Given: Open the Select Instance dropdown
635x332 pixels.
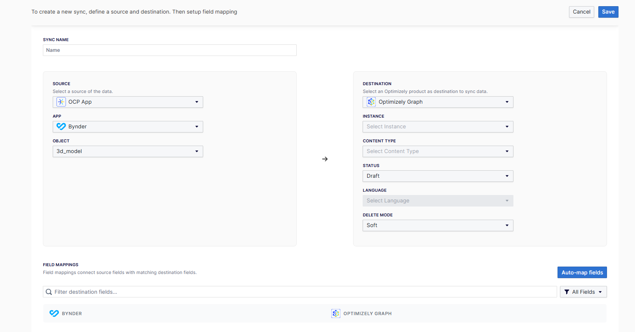Looking at the screenshot, I should tap(438, 127).
